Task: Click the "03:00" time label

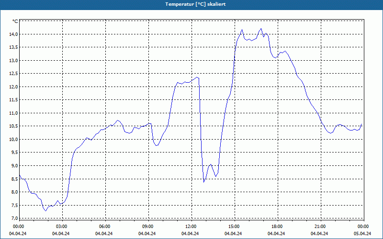Action: [x=61, y=227]
